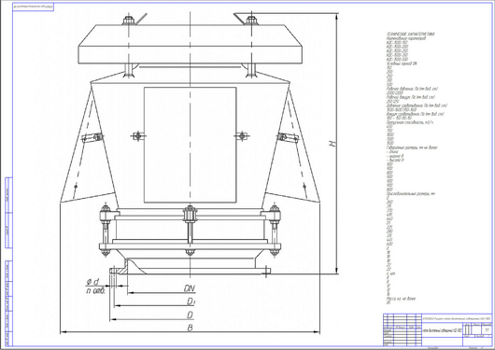
Task: Click the top right lifting bolt on the cover
Action: pos(251,21)
